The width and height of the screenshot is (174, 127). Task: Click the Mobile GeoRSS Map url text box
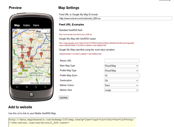(x=72, y=122)
